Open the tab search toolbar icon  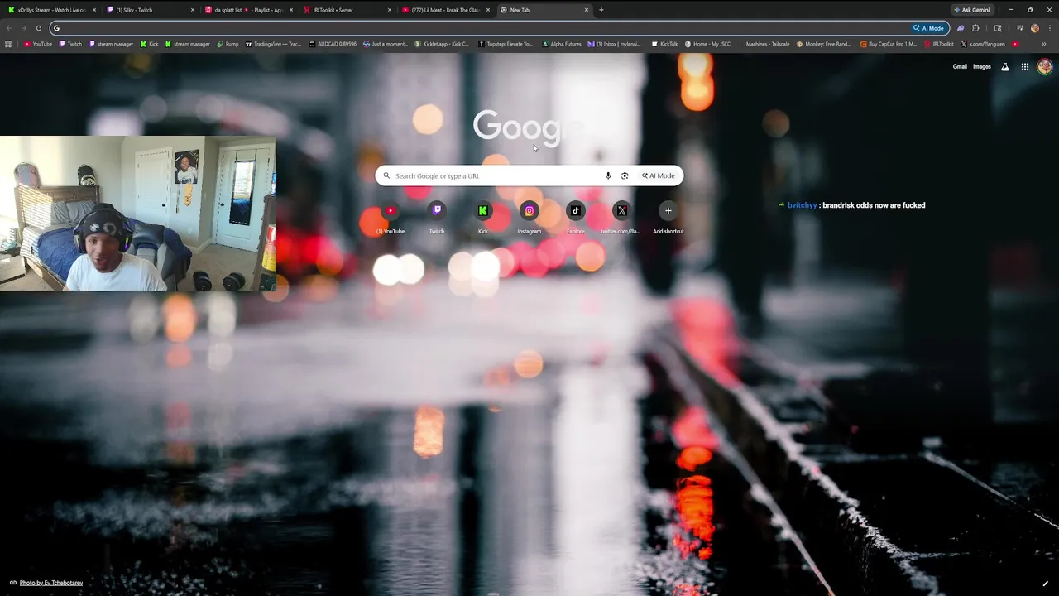click(998, 28)
